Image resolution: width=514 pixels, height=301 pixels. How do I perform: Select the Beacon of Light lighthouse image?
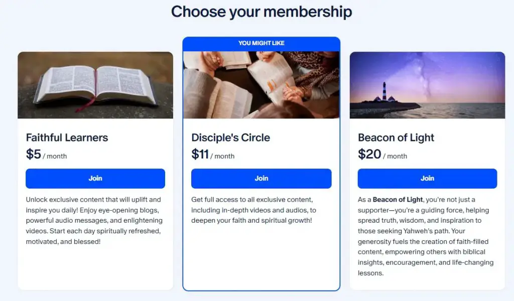click(427, 84)
